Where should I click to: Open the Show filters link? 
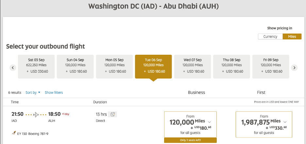(54, 93)
